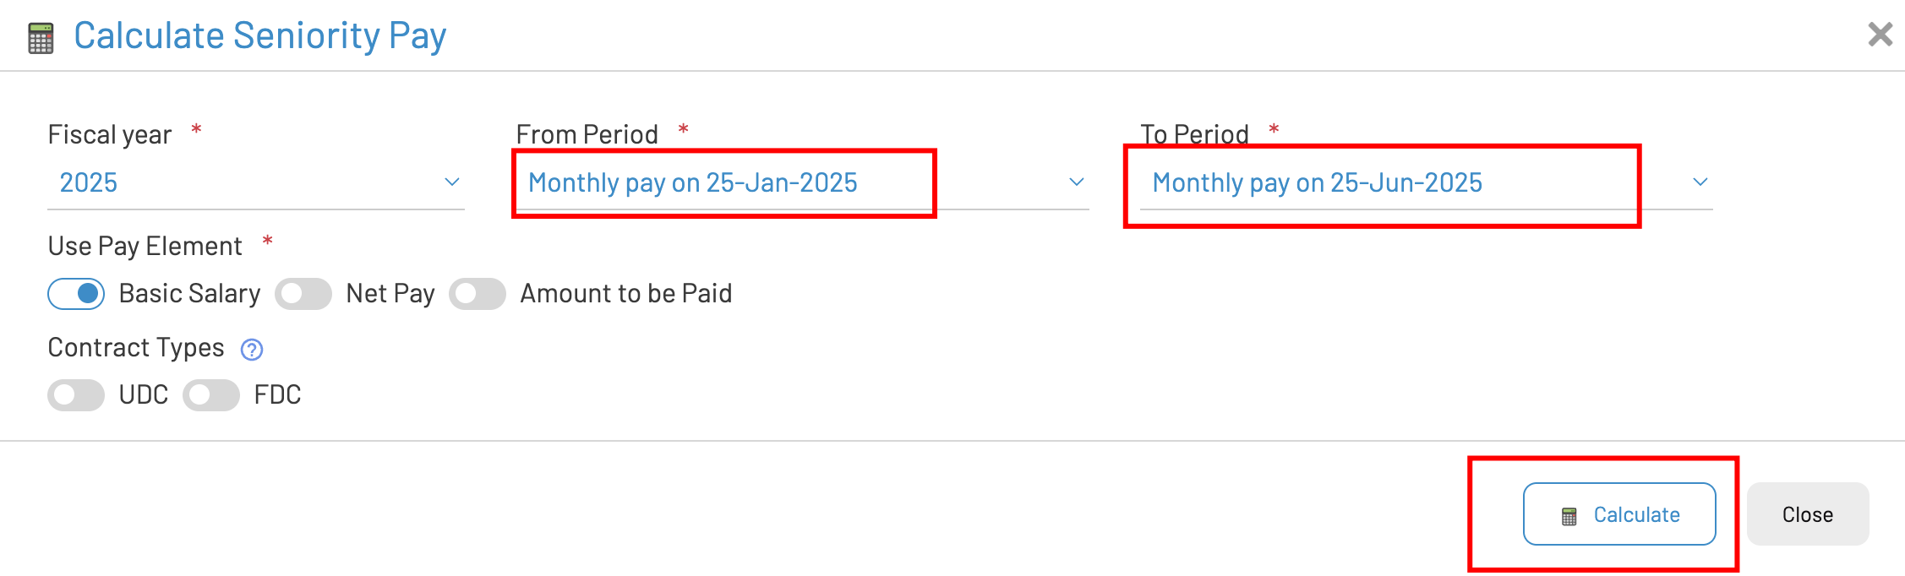Click the 2025 fiscal year value
Viewport: 1905px width, 576px height.
pos(89,182)
